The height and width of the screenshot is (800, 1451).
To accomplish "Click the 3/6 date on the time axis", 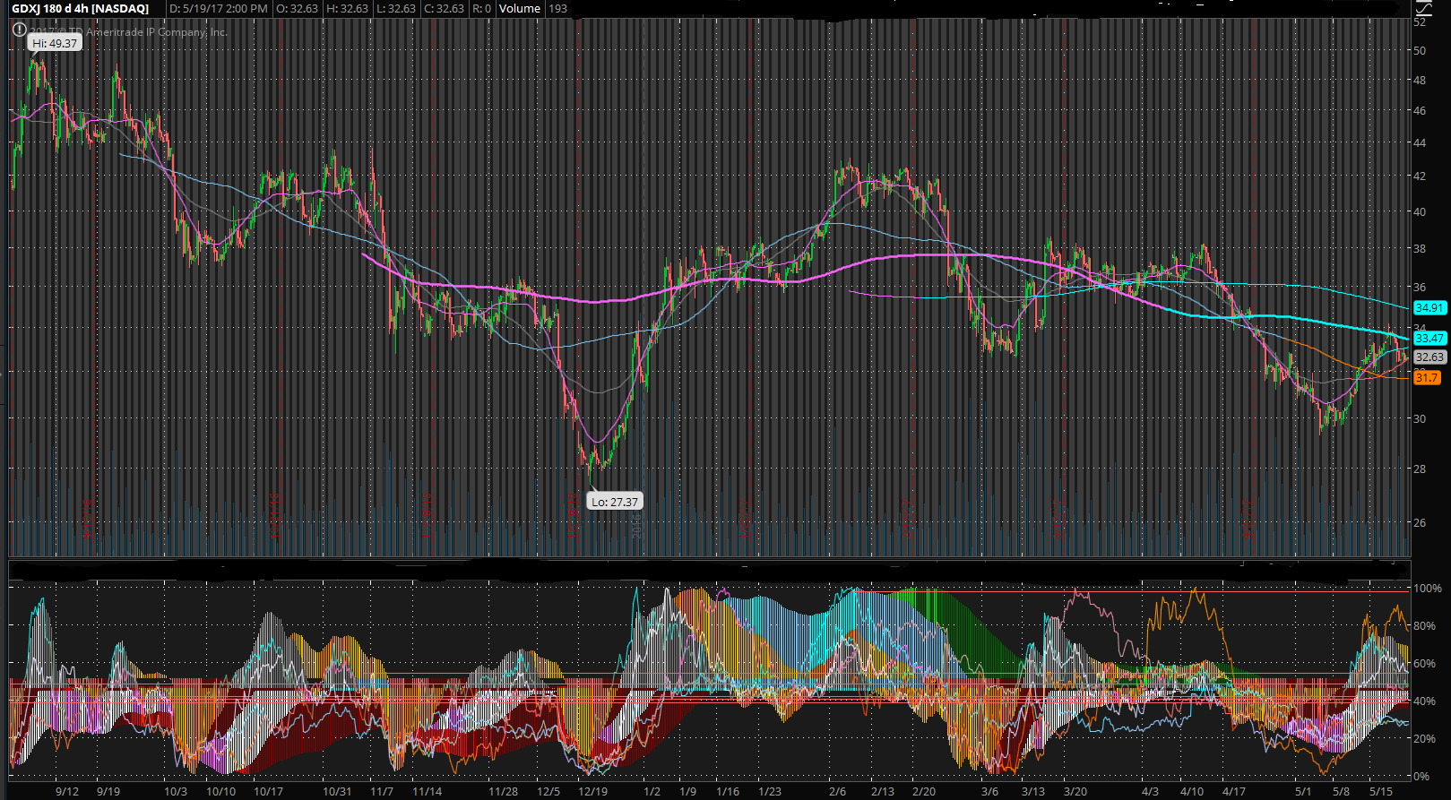I will click(989, 792).
